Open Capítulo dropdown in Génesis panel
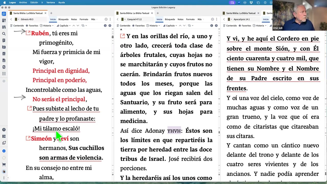The image size is (327, 184). [63, 26]
